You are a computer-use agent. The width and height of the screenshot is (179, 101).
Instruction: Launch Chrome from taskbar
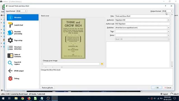[22, 98]
